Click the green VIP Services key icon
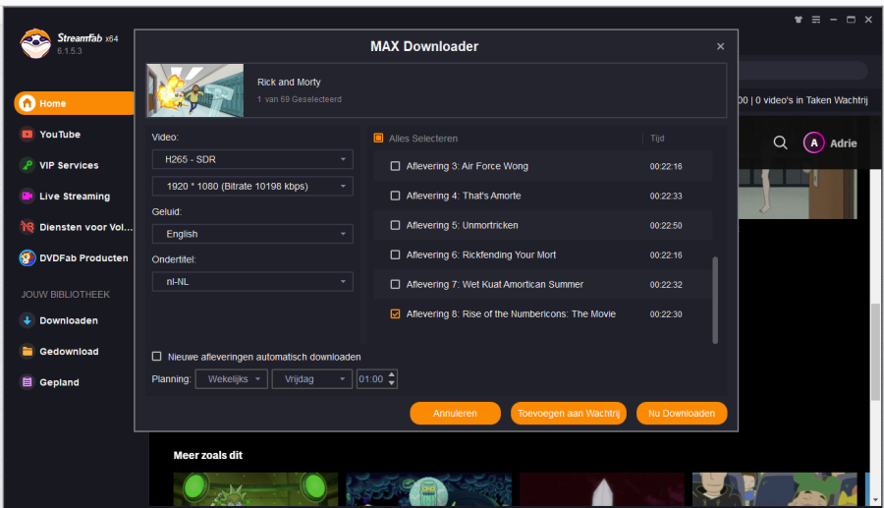Screen dimensions: 884x508 coord(27,165)
